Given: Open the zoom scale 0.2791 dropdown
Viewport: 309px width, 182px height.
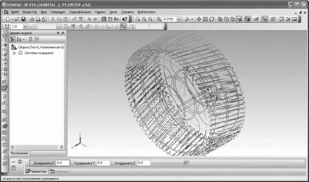Looking at the screenshot, I should (179, 19).
